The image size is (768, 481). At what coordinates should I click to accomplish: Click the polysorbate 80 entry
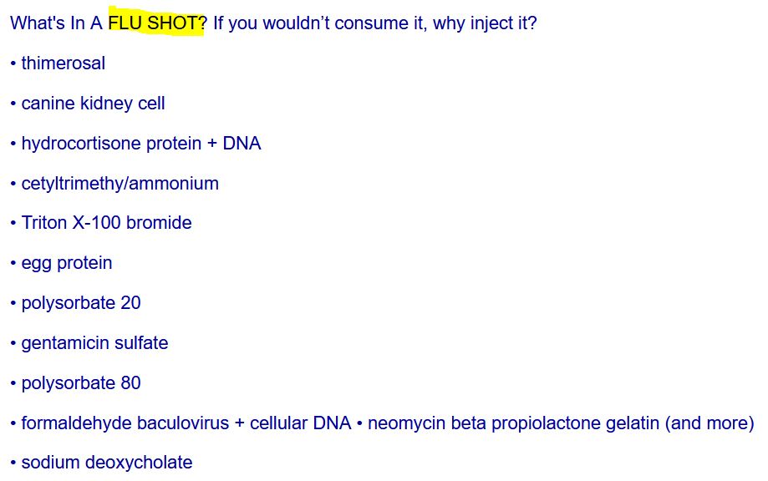tap(80, 383)
